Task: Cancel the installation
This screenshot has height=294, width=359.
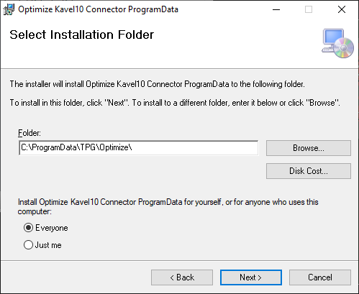Action: (x=320, y=277)
